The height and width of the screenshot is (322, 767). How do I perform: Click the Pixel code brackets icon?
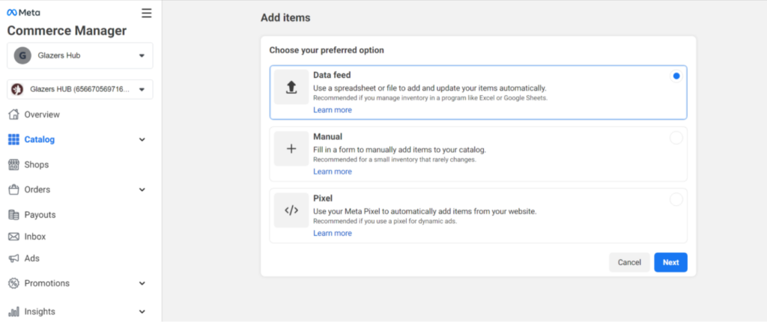coord(291,210)
